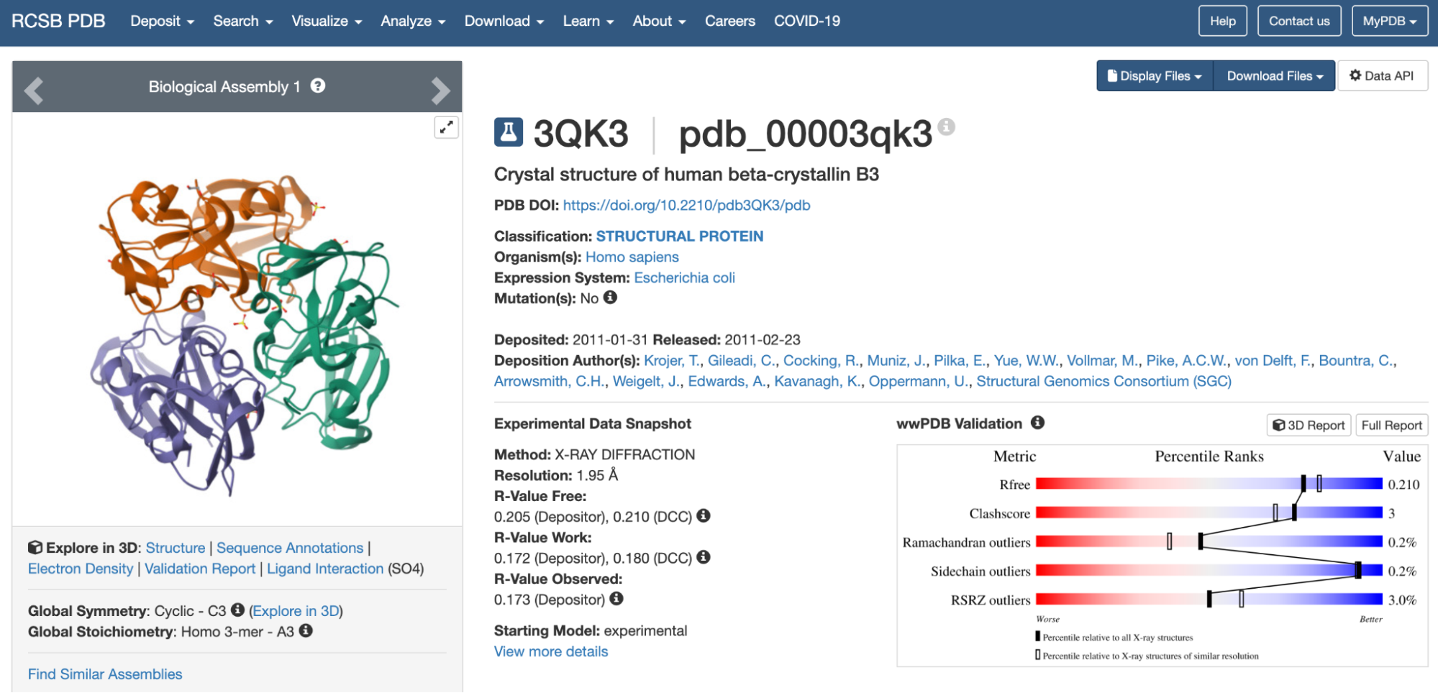Screen dimensions: 1438x693
Task: Open Electron Density link
Action: [81, 569]
